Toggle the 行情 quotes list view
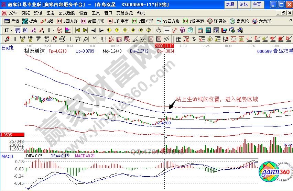This screenshot has width=293, height=191. pyautogui.click(x=11, y=21)
